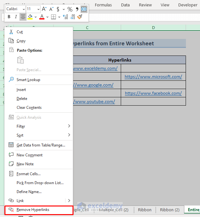
Task: Select Smart Lookup menu entry
Action: click(39, 80)
